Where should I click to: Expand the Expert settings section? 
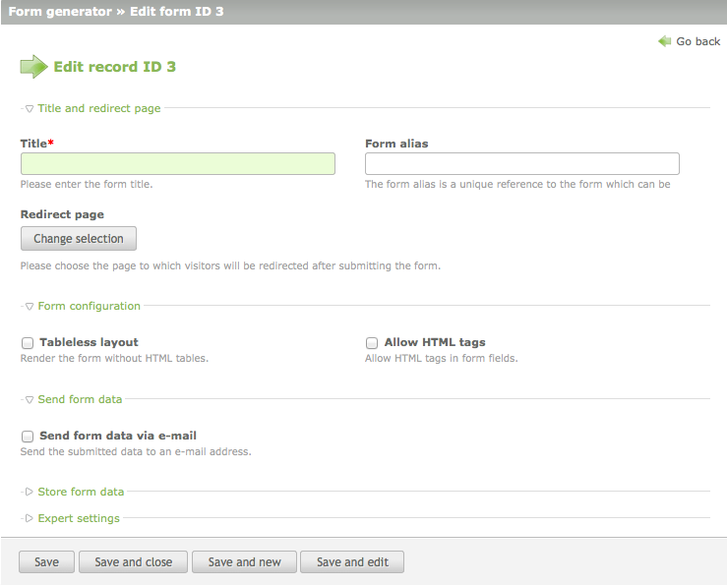tap(30, 518)
